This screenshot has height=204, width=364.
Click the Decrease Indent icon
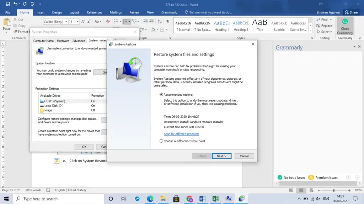[145, 22]
